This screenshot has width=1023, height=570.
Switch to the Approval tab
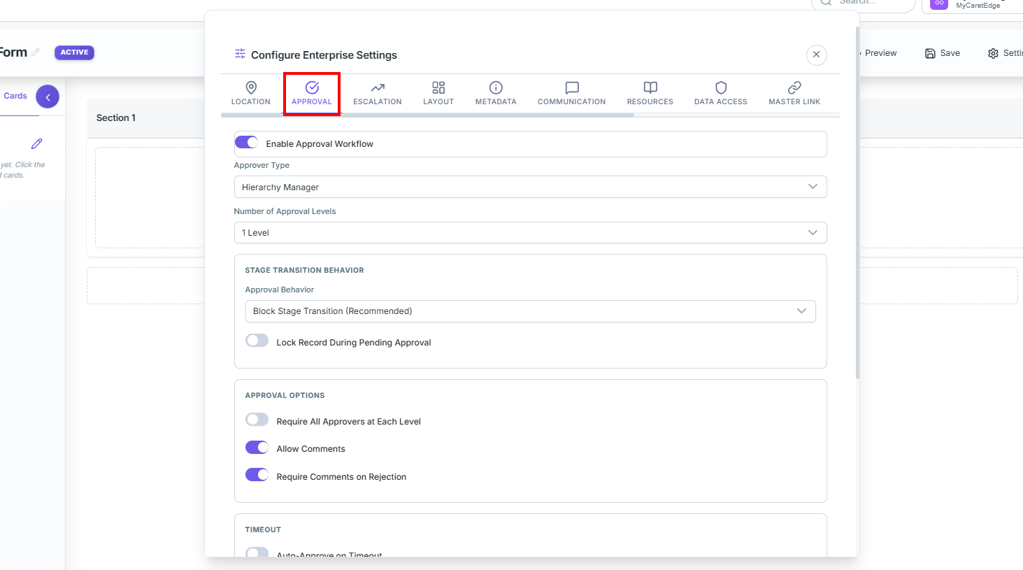[x=312, y=94]
